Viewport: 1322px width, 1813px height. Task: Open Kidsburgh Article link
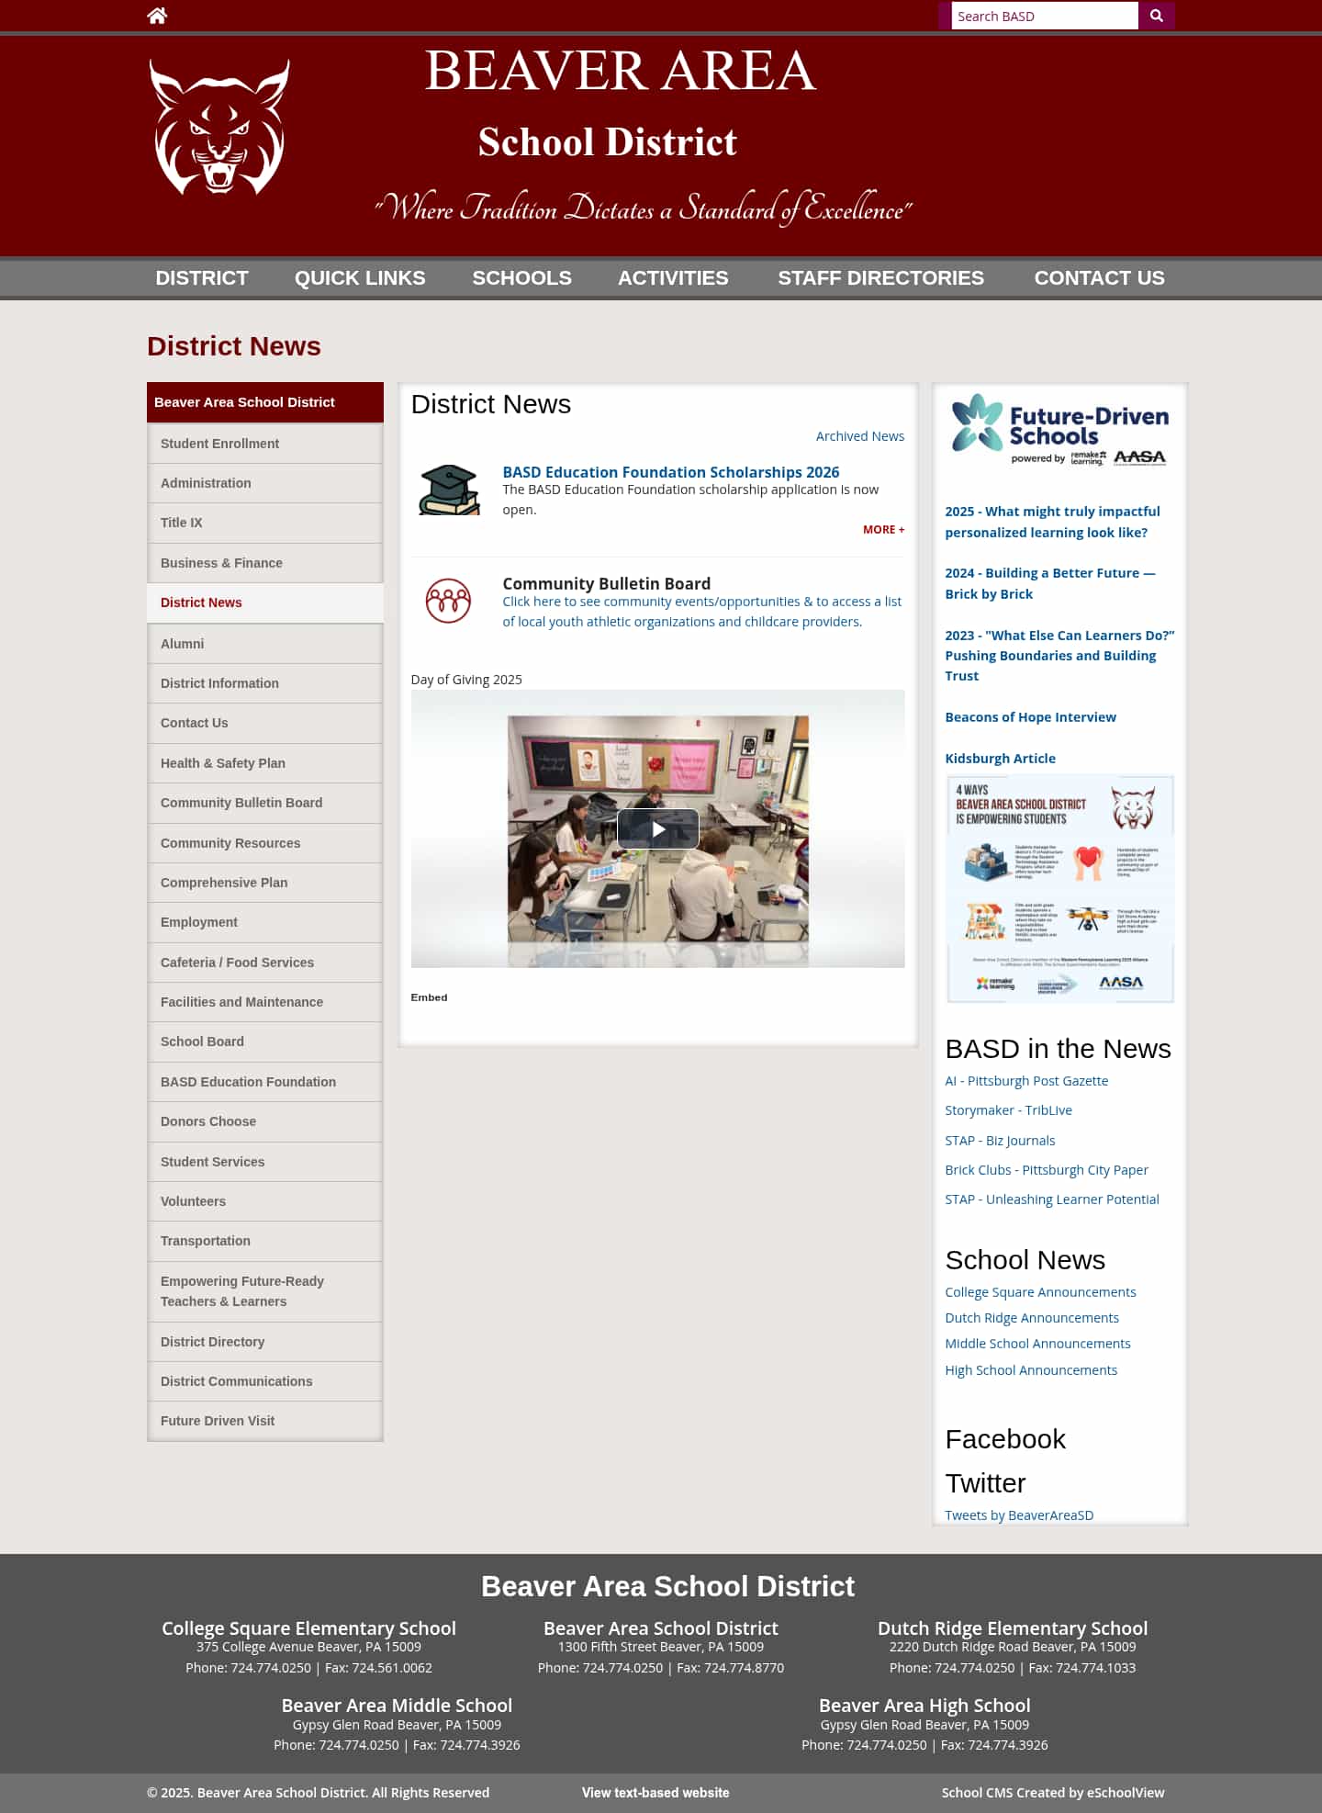click(x=1001, y=759)
